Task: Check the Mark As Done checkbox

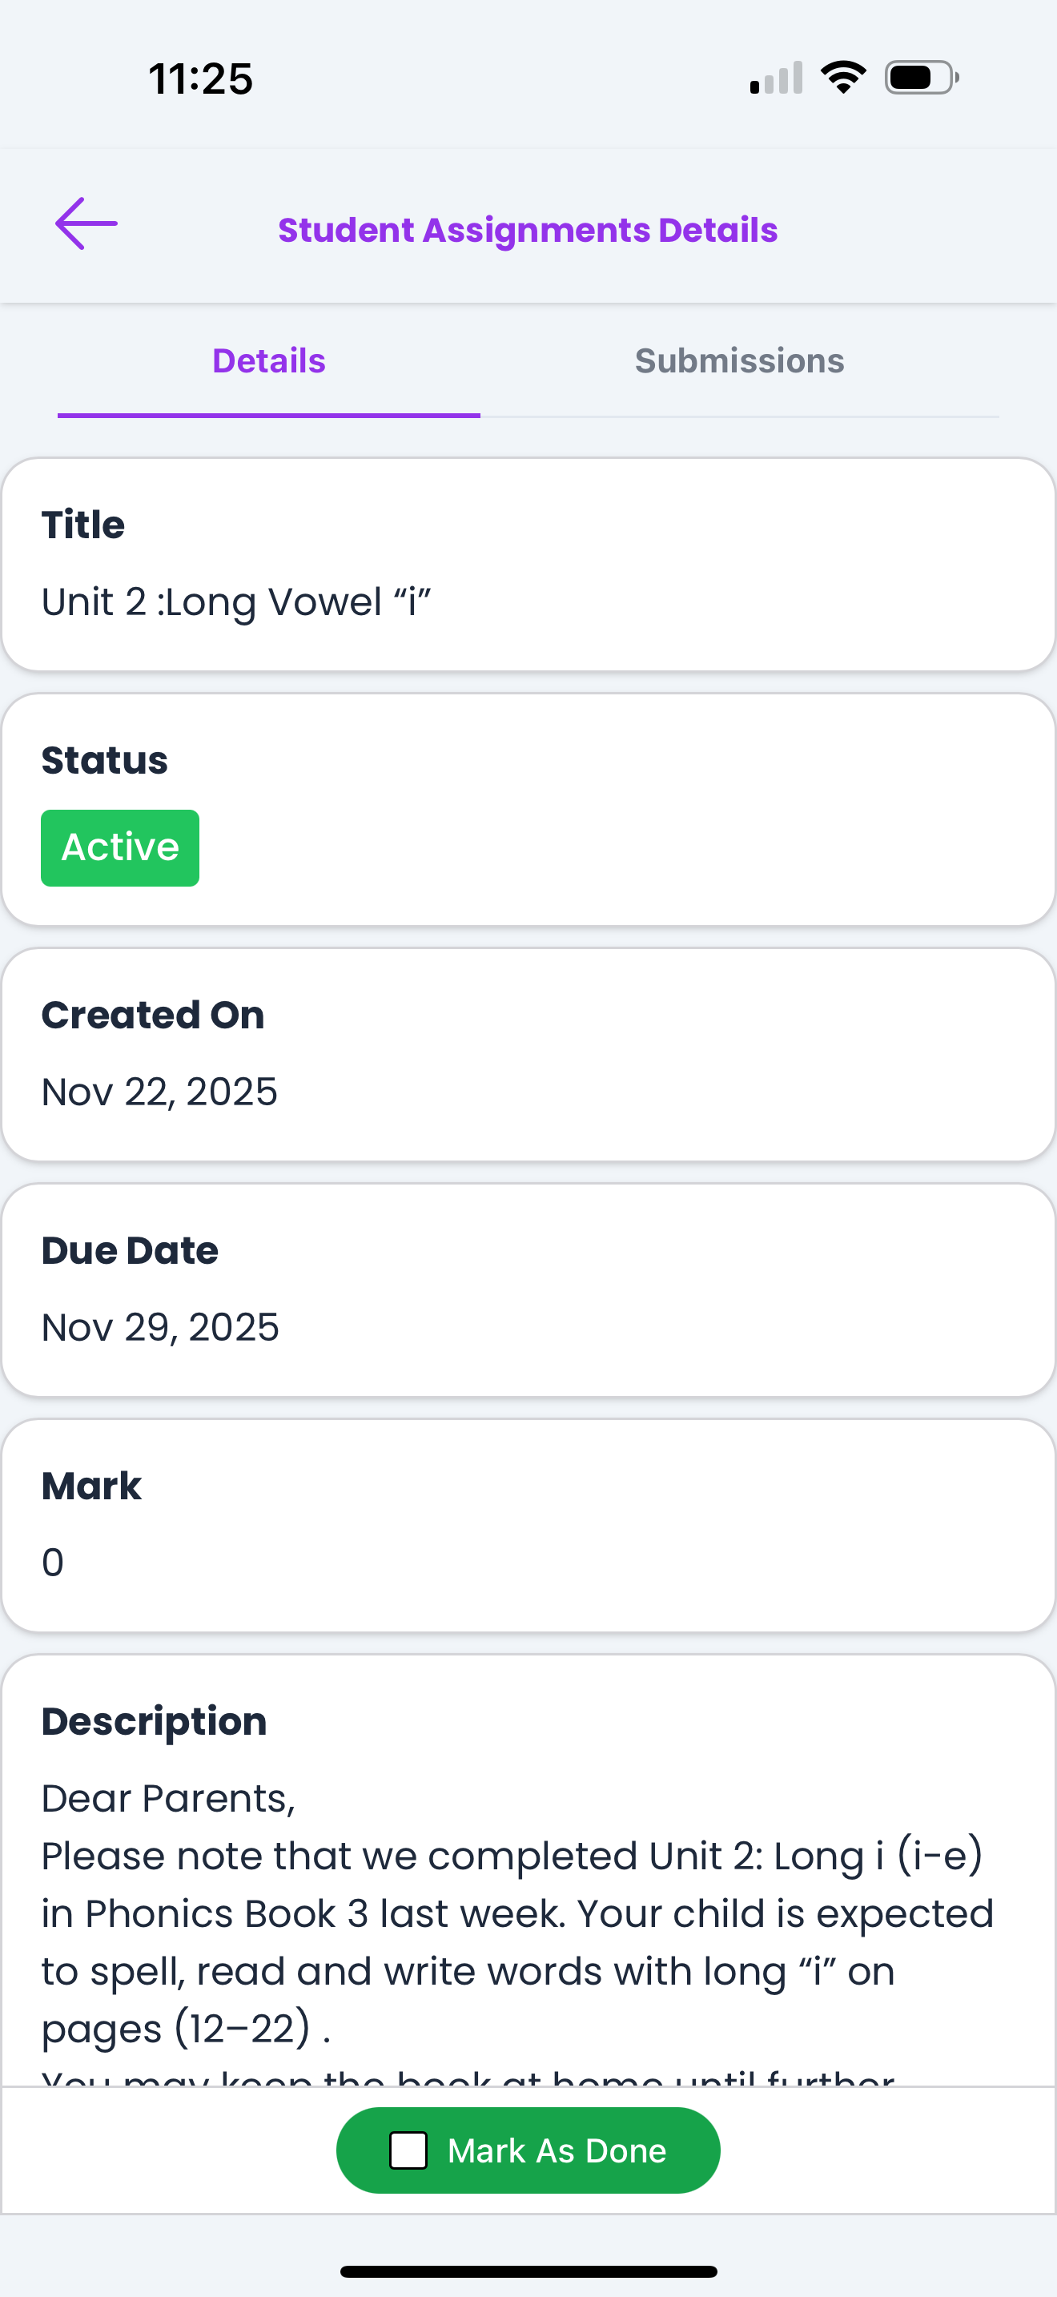Action: coord(408,2150)
